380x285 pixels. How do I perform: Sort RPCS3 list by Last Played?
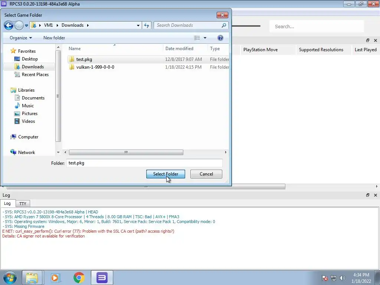pos(366,50)
